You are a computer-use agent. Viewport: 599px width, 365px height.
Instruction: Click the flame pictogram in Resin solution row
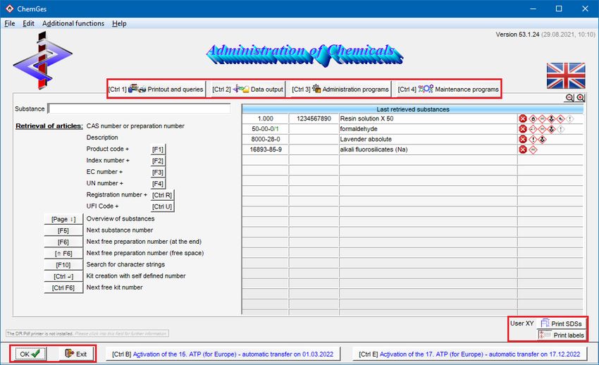click(x=533, y=119)
